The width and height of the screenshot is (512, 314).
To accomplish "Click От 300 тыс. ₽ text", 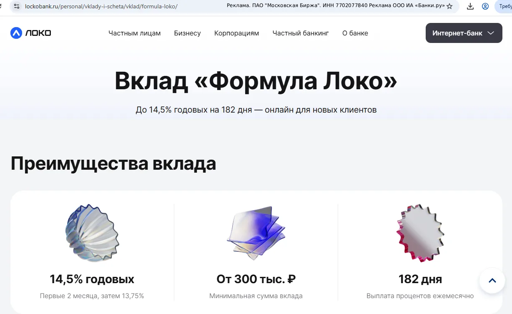I will (x=256, y=279).
